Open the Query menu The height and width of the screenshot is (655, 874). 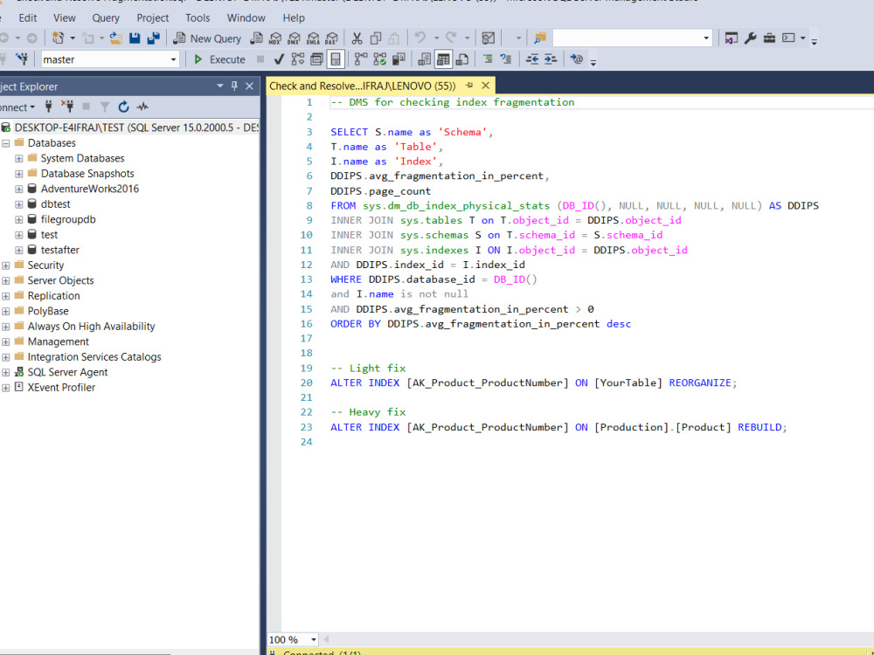click(x=106, y=17)
